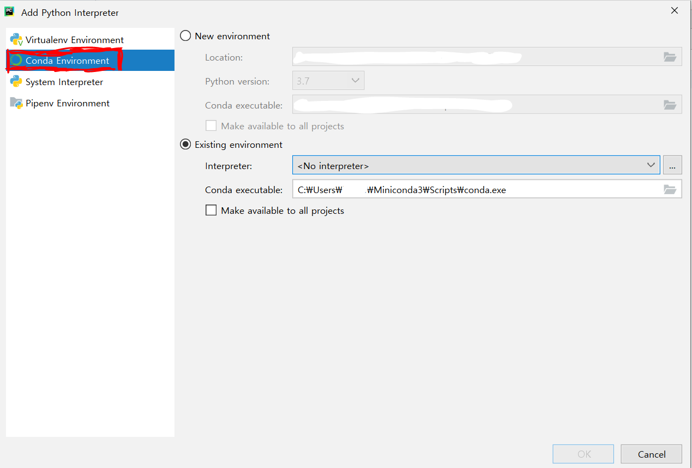The height and width of the screenshot is (468, 692).
Task: Choose the New environment radio button
Action: pos(185,36)
